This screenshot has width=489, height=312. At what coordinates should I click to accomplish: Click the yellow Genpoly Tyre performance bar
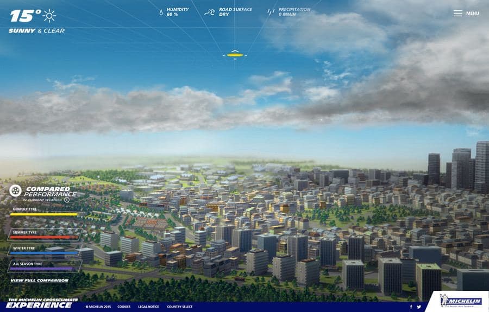pyautogui.click(x=44, y=214)
